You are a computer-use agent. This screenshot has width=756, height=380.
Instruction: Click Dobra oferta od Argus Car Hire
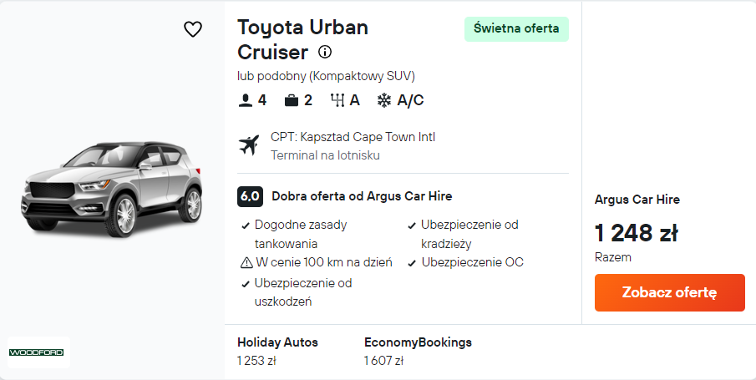[x=362, y=196]
